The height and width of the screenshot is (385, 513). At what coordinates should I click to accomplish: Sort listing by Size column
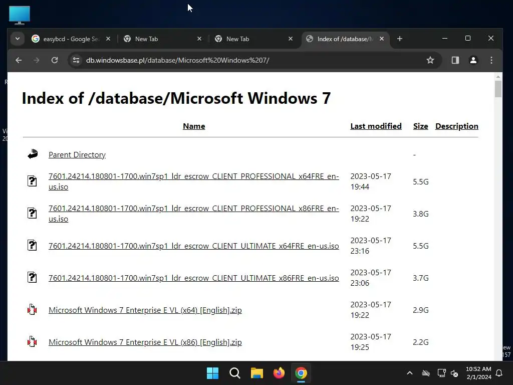[x=421, y=126]
